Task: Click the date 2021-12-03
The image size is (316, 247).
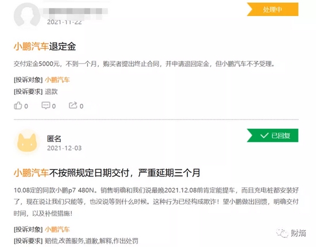Action: point(64,148)
